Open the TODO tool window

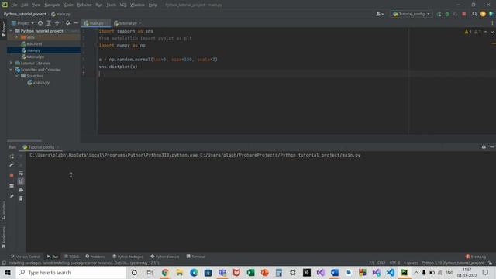(71, 257)
